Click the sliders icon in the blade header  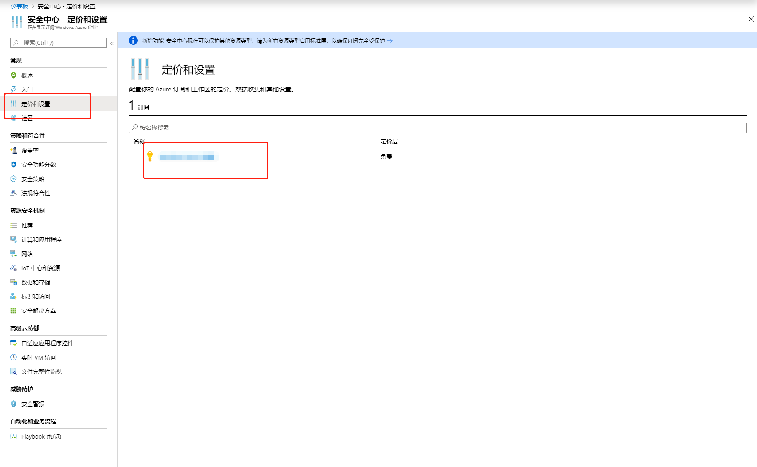tap(16, 22)
